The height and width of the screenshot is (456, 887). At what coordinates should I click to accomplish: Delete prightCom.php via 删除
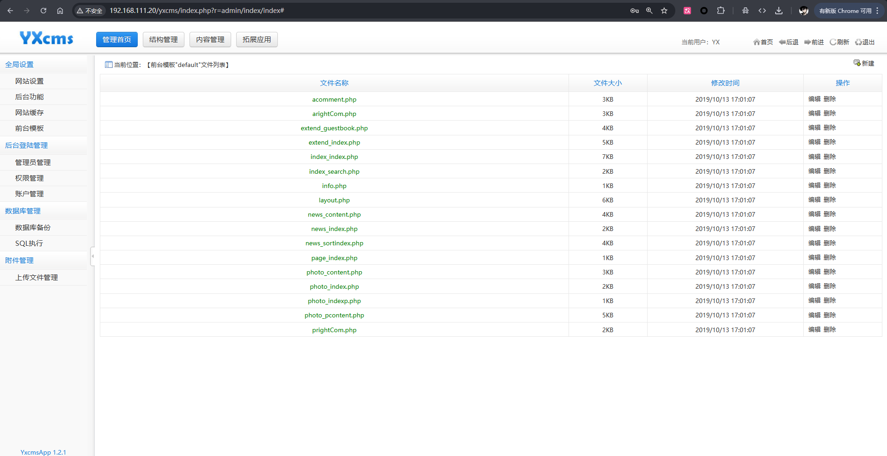[x=830, y=329]
